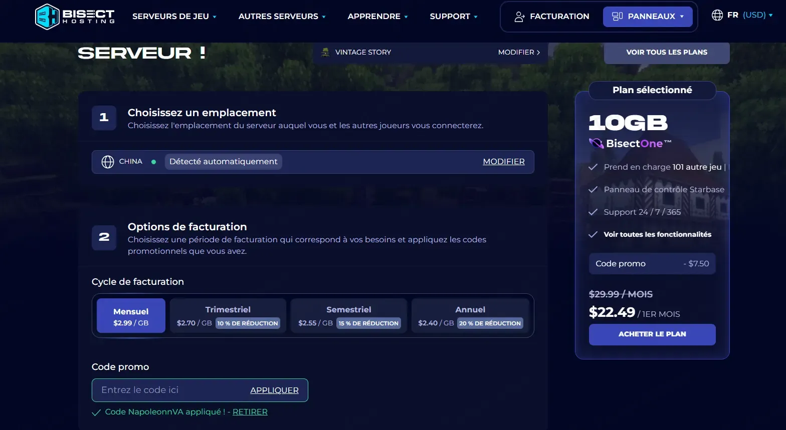Click the BisectHosting logo
The width and height of the screenshot is (786, 430).
pyautogui.click(x=75, y=17)
